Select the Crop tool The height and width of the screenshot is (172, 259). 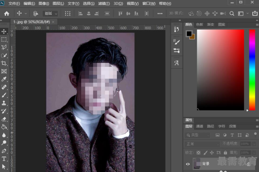[4, 63]
